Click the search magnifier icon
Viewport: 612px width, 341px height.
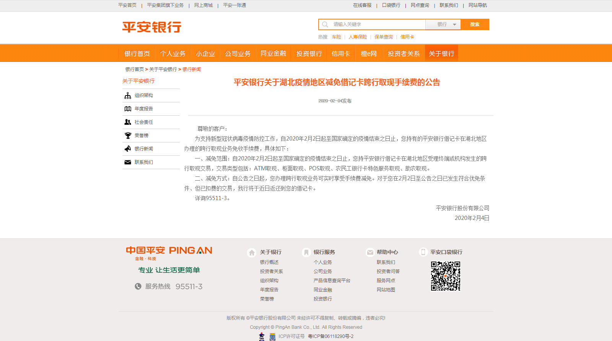[325, 24]
